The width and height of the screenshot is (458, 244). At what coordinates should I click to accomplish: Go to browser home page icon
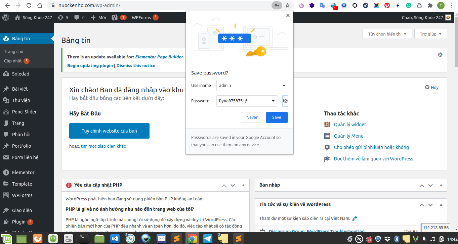(x=40, y=5)
